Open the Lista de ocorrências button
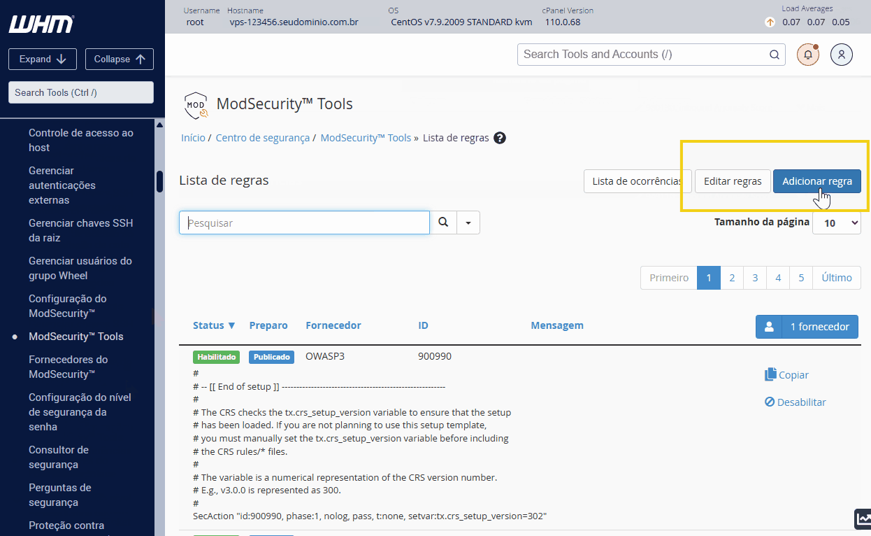The image size is (871, 536). point(637,181)
